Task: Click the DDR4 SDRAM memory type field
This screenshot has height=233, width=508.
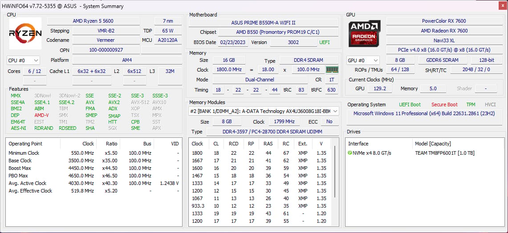Action: click(309, 60)
